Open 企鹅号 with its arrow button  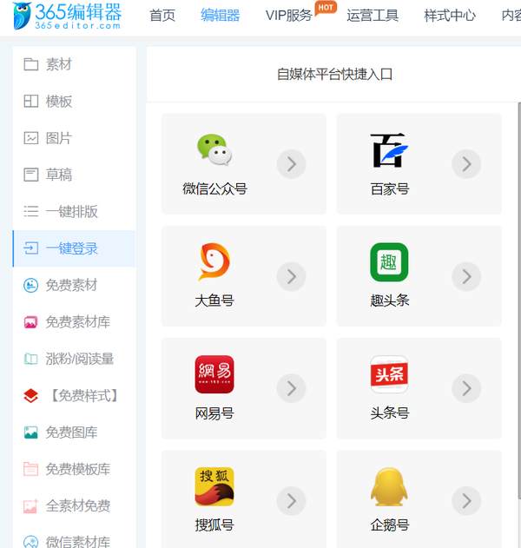[466, 501]
